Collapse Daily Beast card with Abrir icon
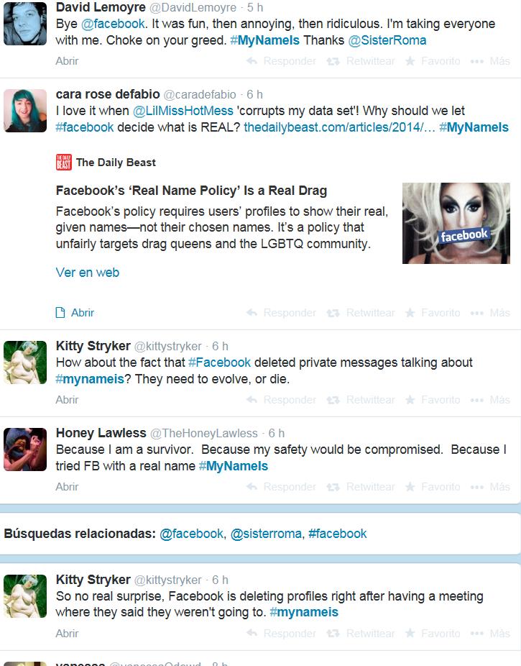The height and width of the screenshot is (666, 521). pos(75,313)
